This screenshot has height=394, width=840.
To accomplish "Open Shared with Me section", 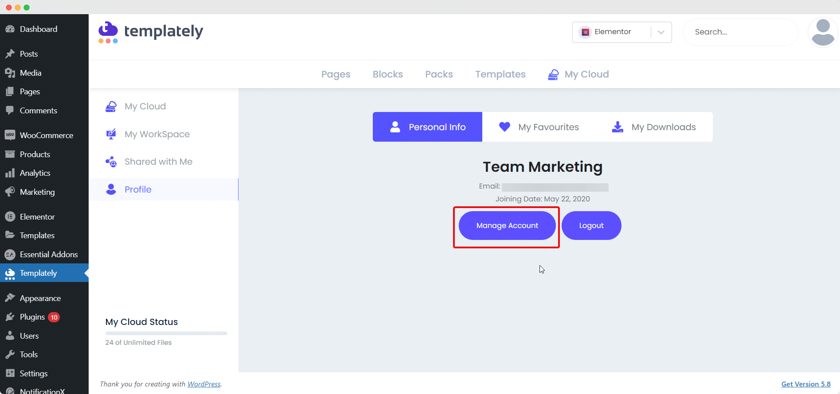I will click(x=164, y=162).
